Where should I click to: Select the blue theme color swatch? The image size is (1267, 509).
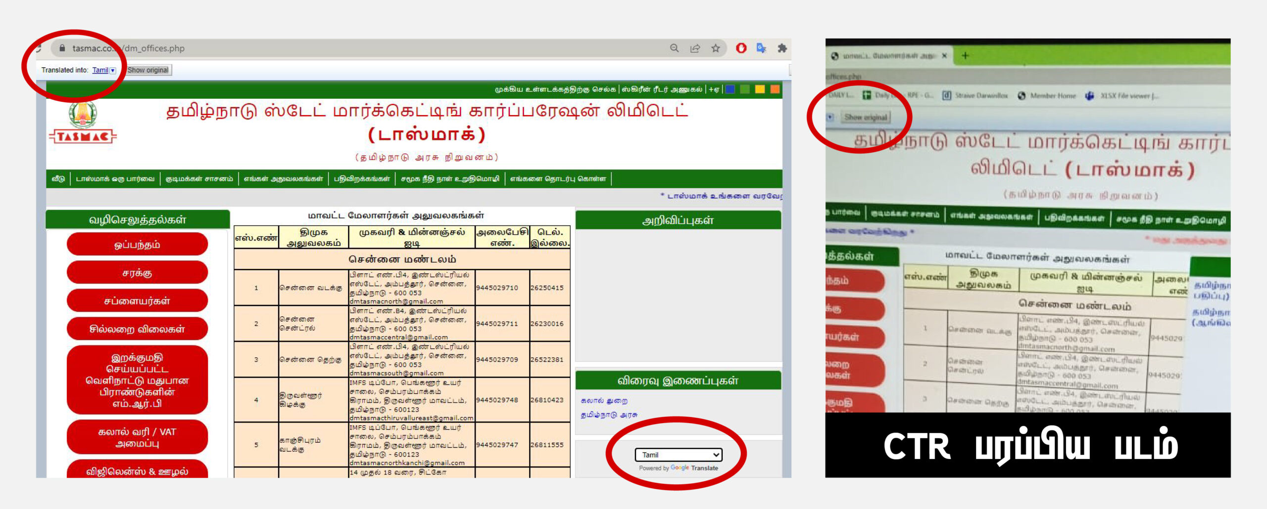730,89
